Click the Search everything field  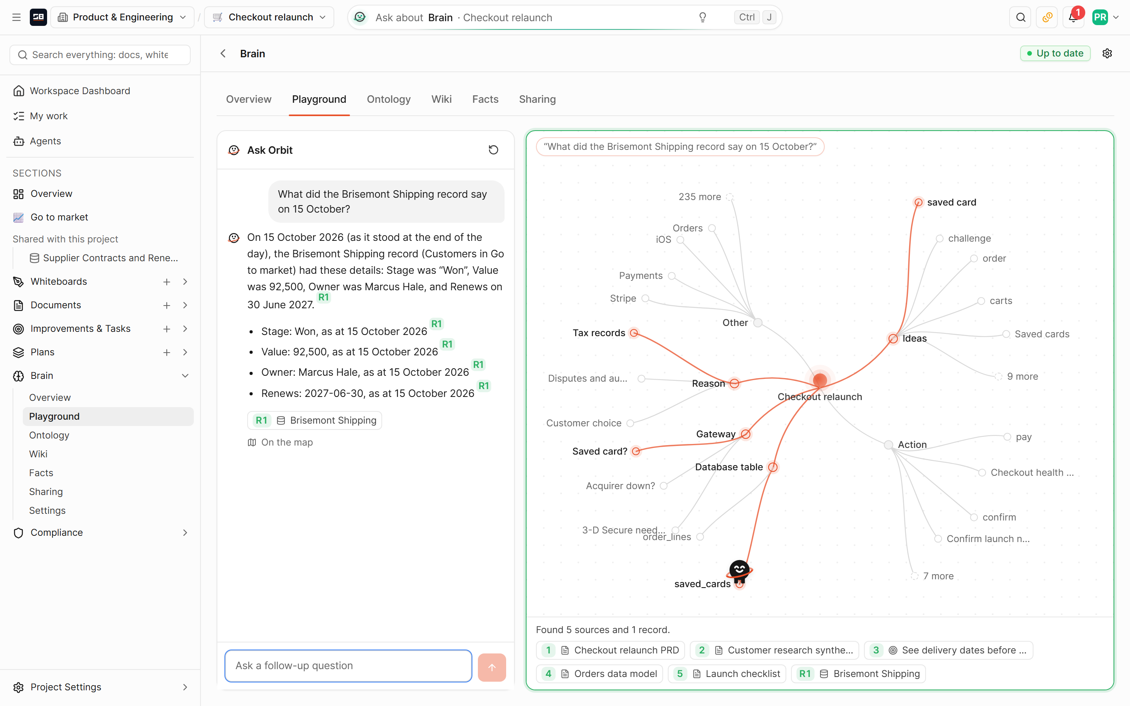tap(100, 55)
